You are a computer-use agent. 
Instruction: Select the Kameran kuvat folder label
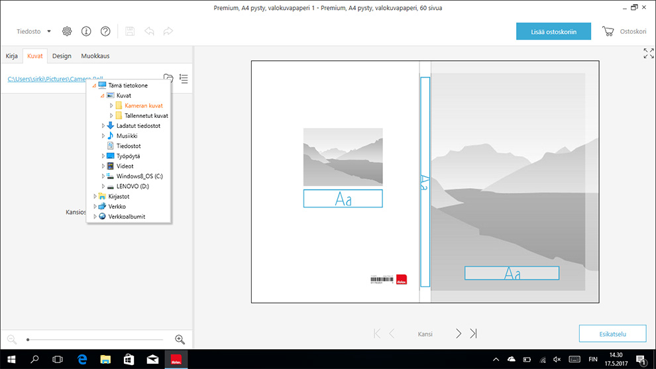click(144, 105)
